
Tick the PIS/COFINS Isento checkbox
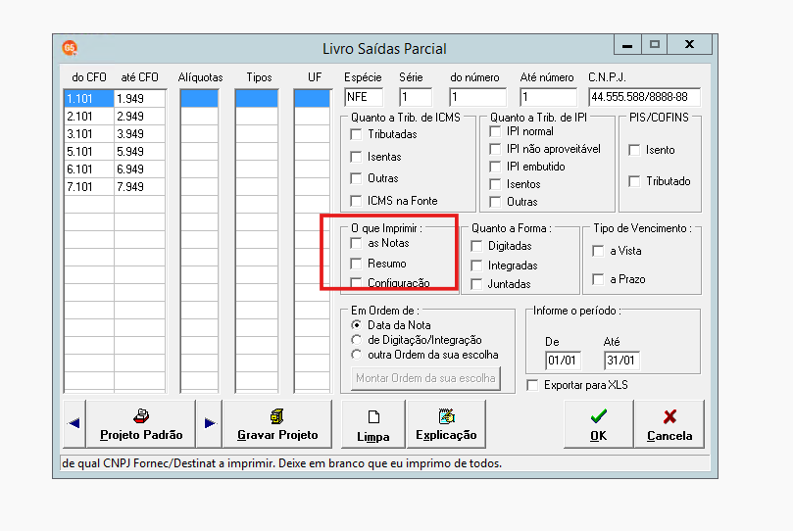coord(634,150)
